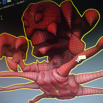Select the small pointed bump atop the head
The image size is (103, 103).
pyautogui.click(x=38, y=18)
